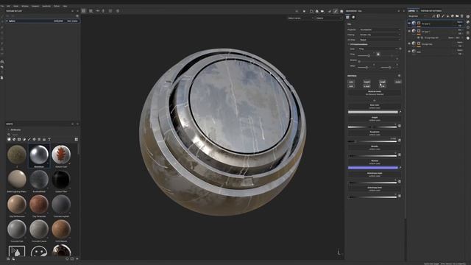Open the Window menu
This screenshot has width=471, height=265.
pyautogui.click(x=25, y=6)
